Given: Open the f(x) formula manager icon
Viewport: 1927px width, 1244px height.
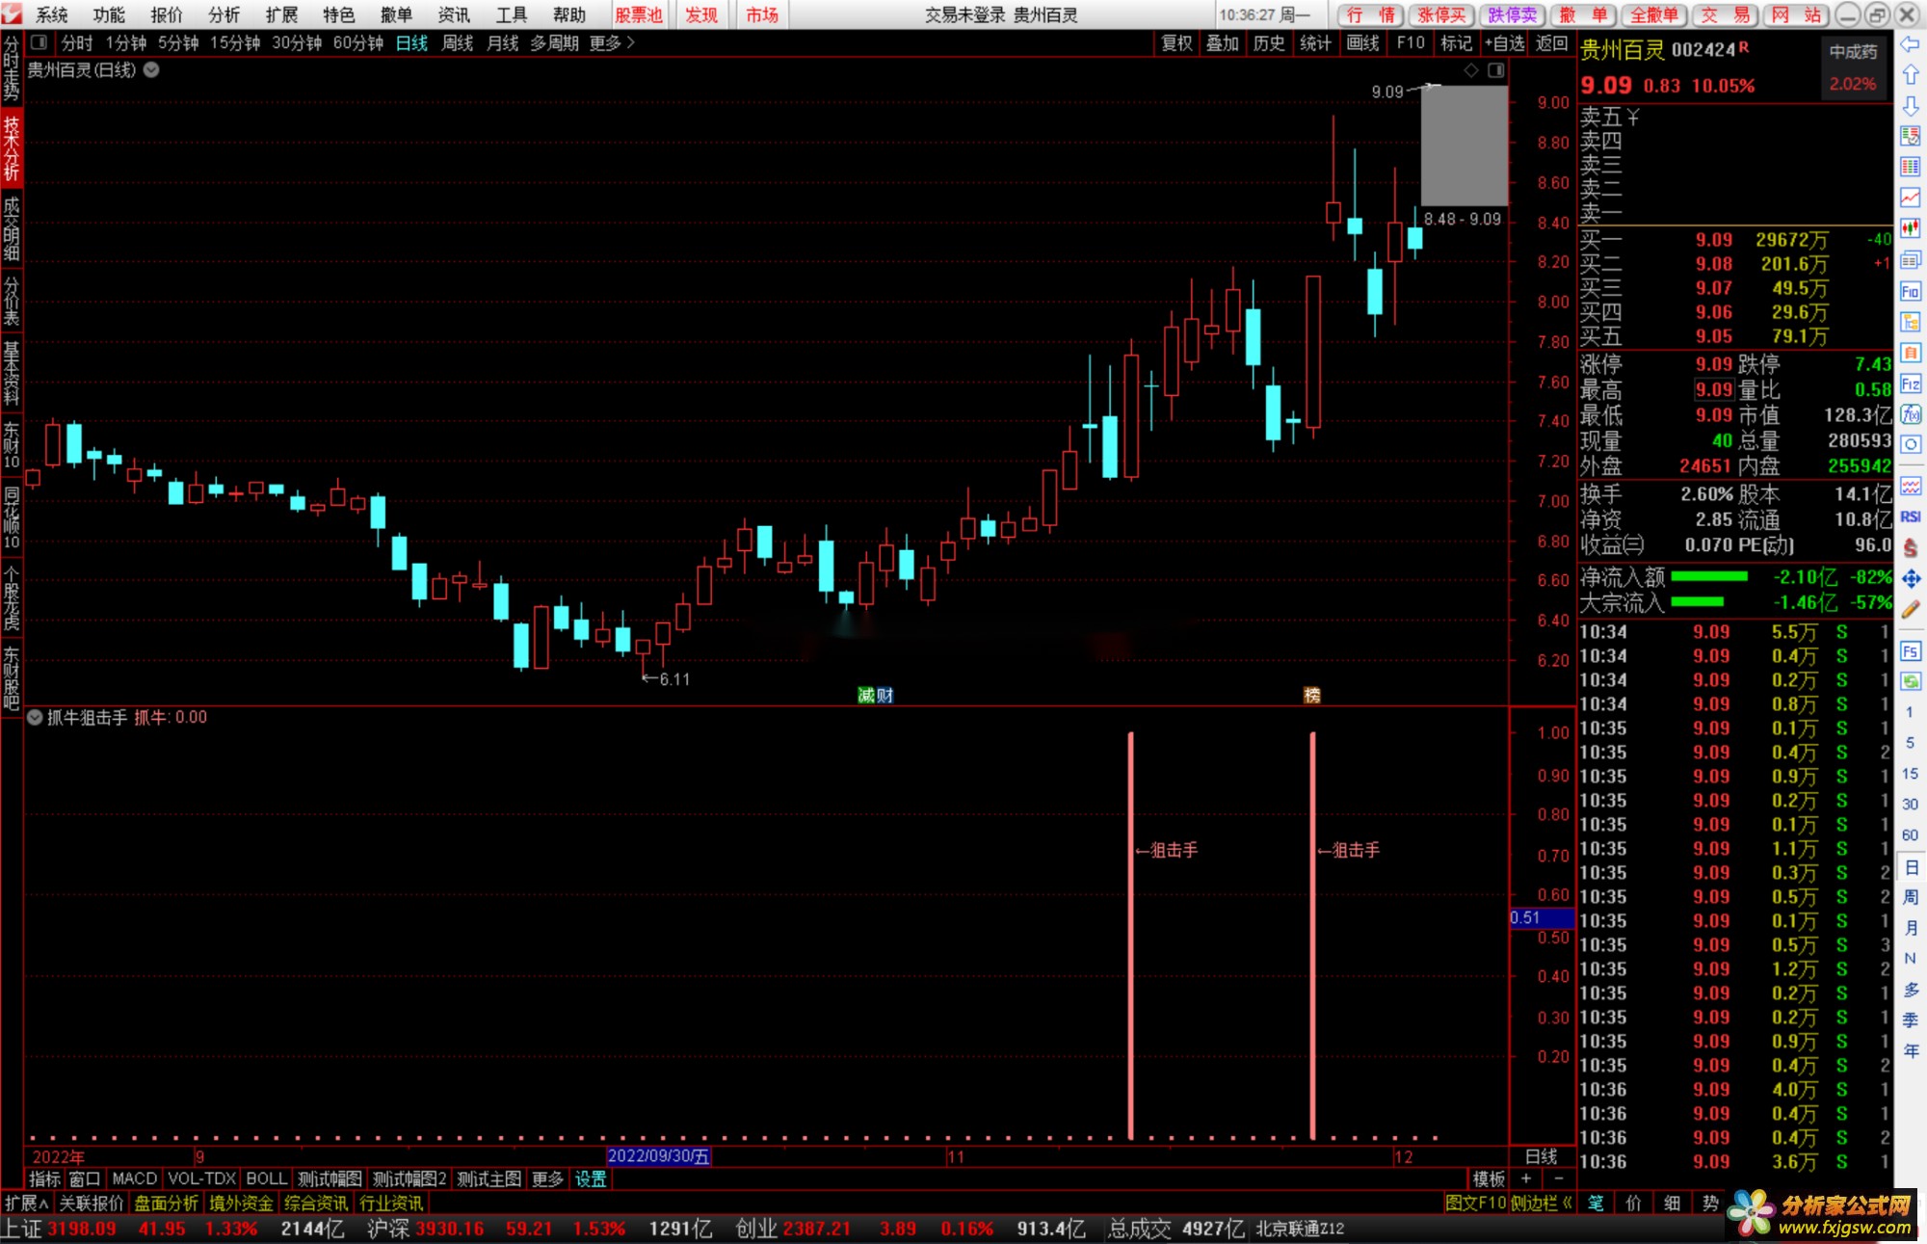Looking at the screenshot, I should [1910, 415].
